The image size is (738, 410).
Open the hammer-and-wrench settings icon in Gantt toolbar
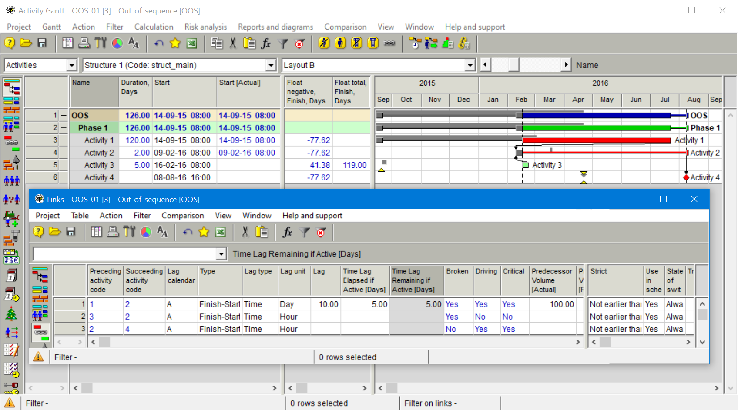101,43
